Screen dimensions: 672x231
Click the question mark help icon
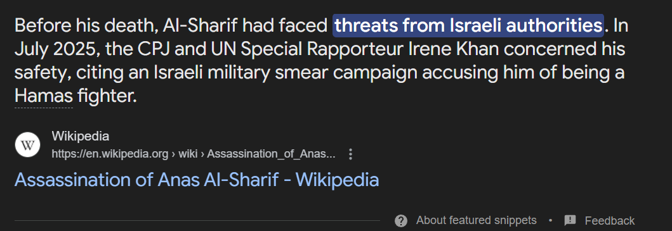point(400,221)
